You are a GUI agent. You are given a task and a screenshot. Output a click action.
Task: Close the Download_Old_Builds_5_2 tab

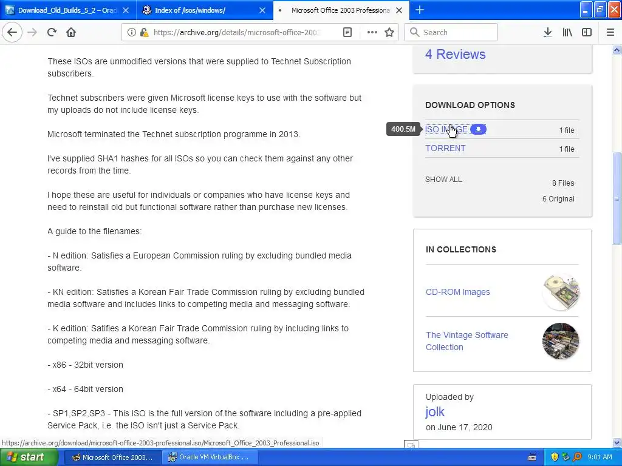tap(125, 10)
